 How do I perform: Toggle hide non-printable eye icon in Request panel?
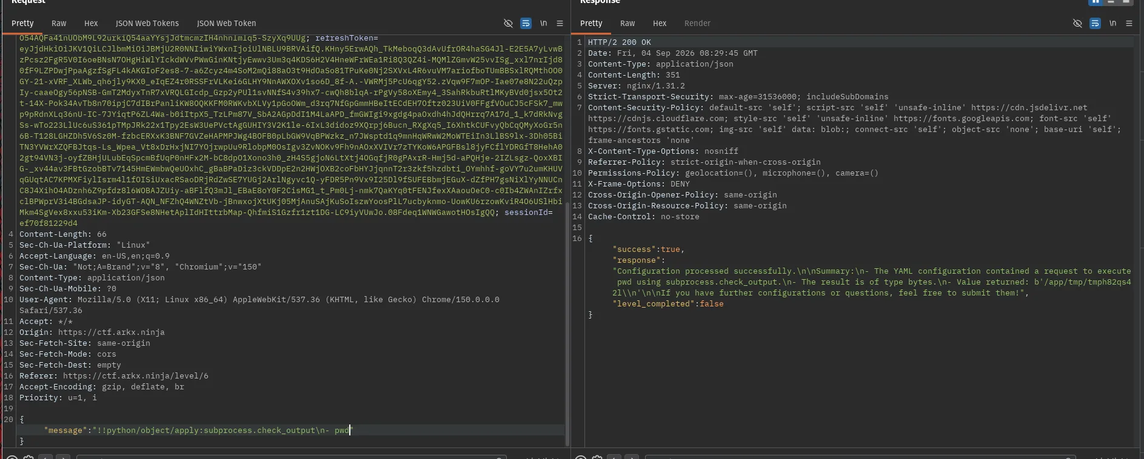pos(508,23)
